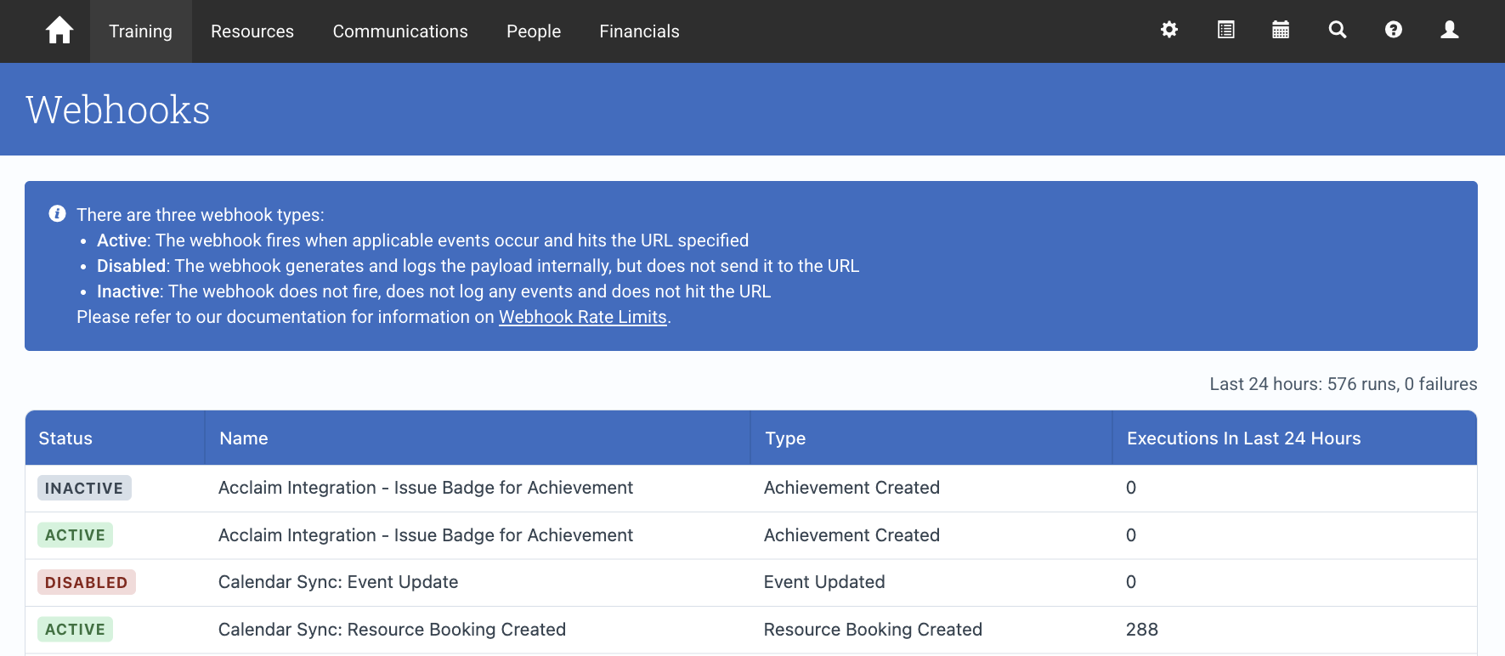
Task: Click Event Updated type cell
Action: 824,582
